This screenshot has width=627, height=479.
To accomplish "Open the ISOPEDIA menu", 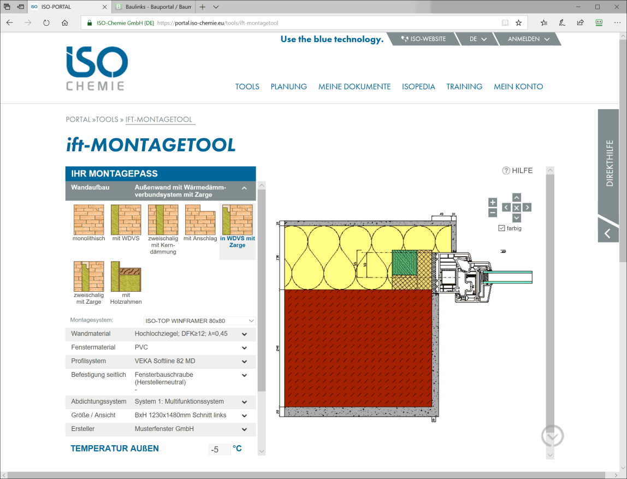I will [418, 87].
